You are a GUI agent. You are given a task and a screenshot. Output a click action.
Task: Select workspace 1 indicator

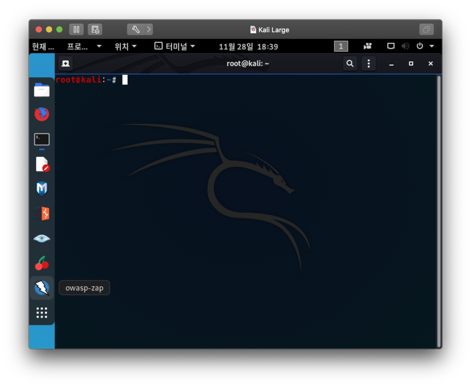tap(341, 46)
